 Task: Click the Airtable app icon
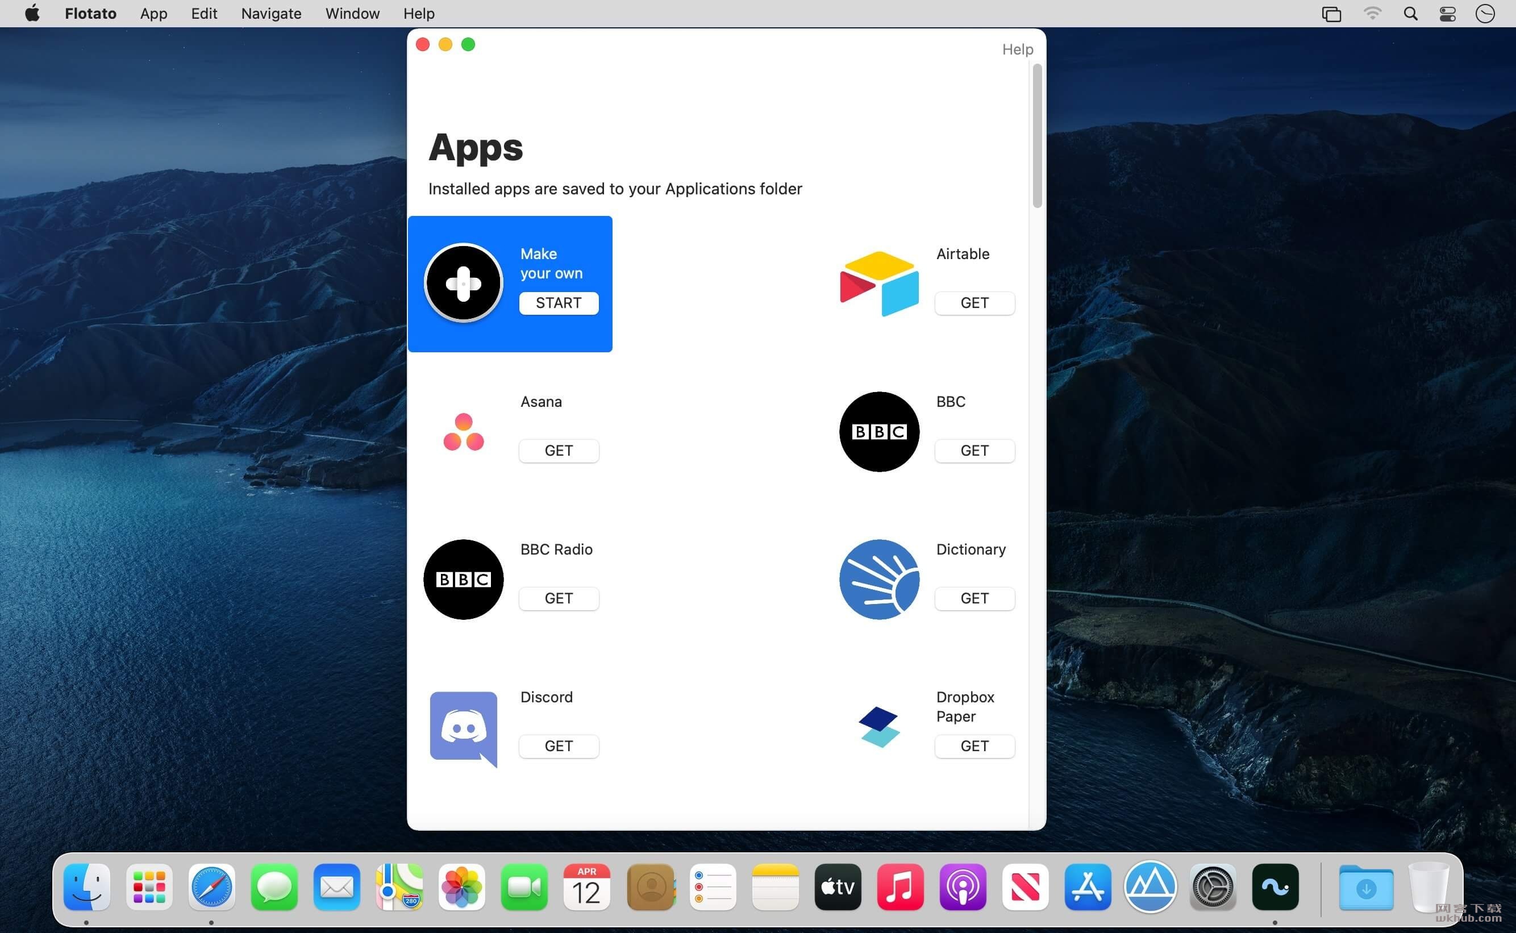click(x=879, y=283)
